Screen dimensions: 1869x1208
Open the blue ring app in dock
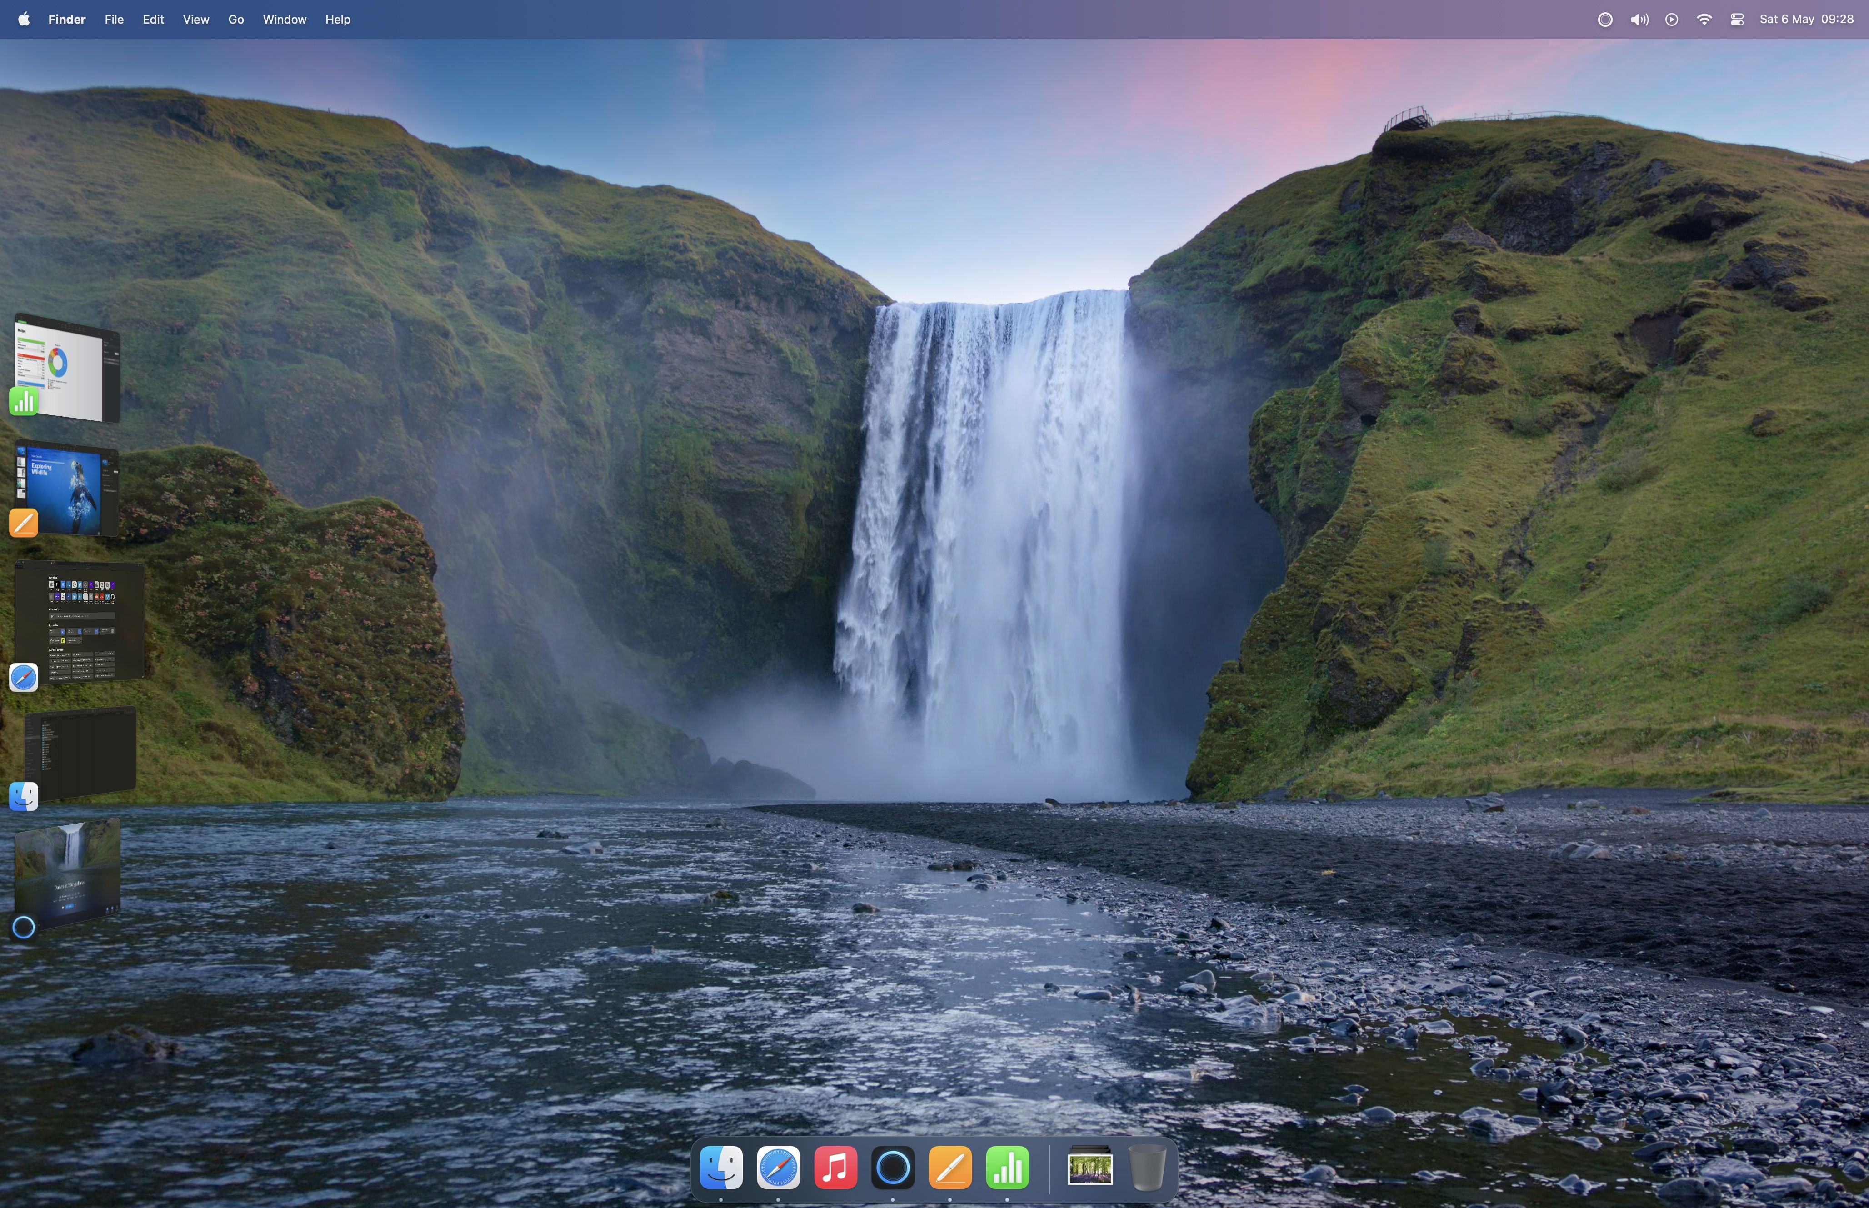[893, 1167]
